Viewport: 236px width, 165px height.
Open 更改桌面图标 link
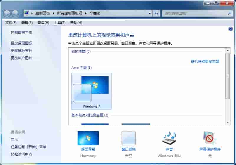point(22,43)
